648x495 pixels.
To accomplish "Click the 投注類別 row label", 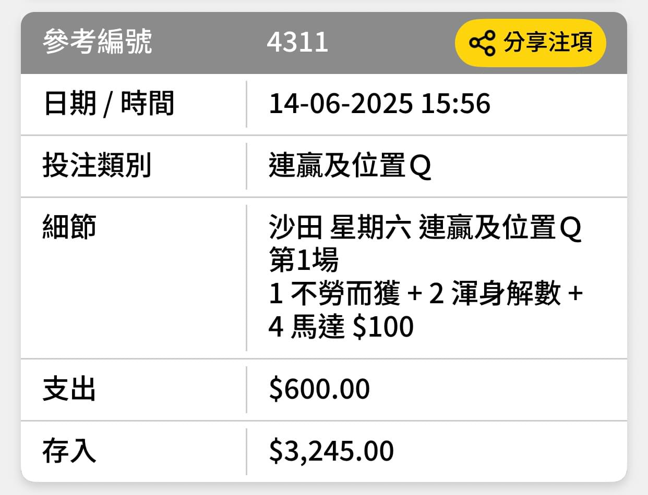I will pyautogui.click(x=97, y=166).
